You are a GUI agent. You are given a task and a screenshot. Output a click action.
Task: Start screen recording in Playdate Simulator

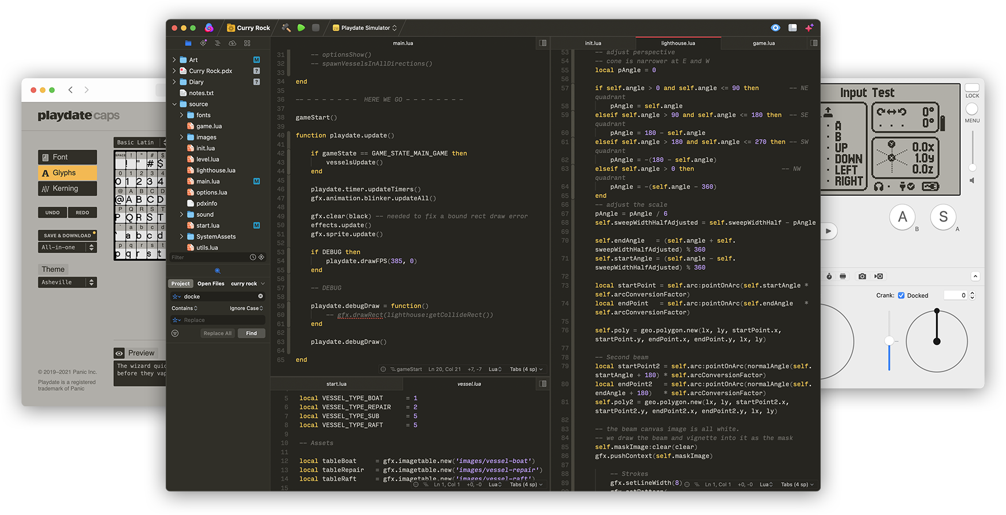tap(879, 276)
